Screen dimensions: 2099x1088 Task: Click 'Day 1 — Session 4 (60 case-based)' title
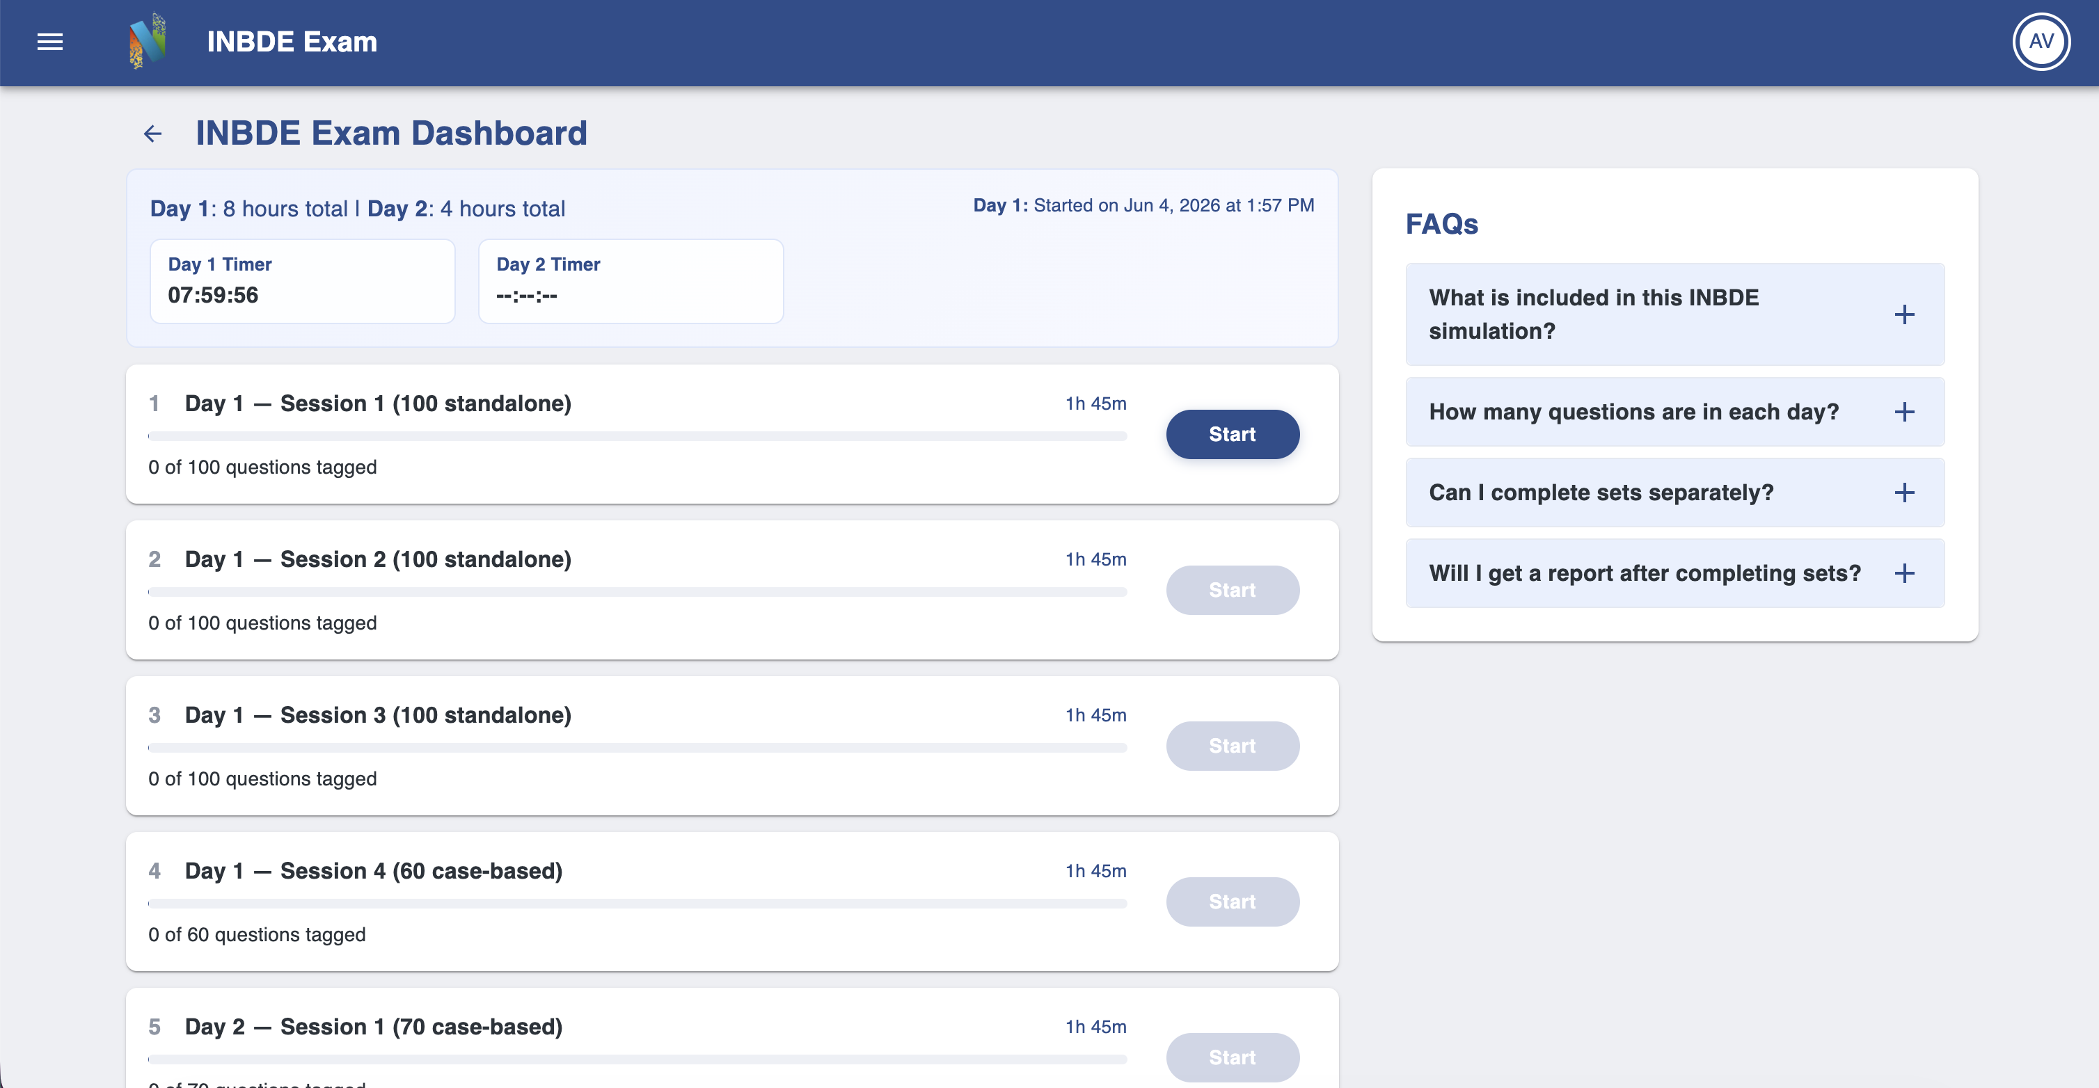(x=374, y=870)
